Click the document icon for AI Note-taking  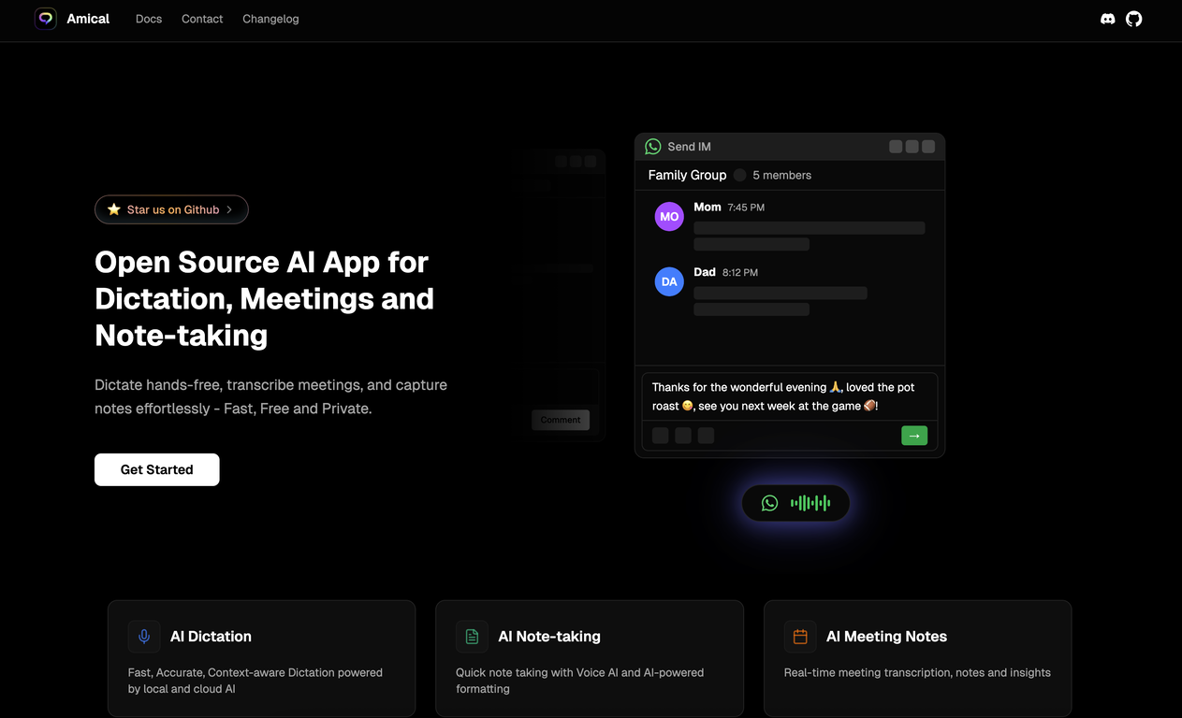tap(472, 637)
